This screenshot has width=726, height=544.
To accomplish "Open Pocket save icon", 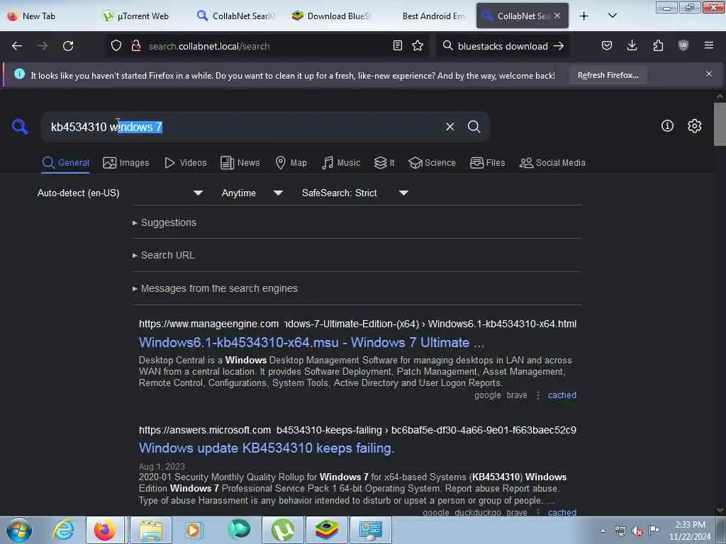I will tap(607, 45).
